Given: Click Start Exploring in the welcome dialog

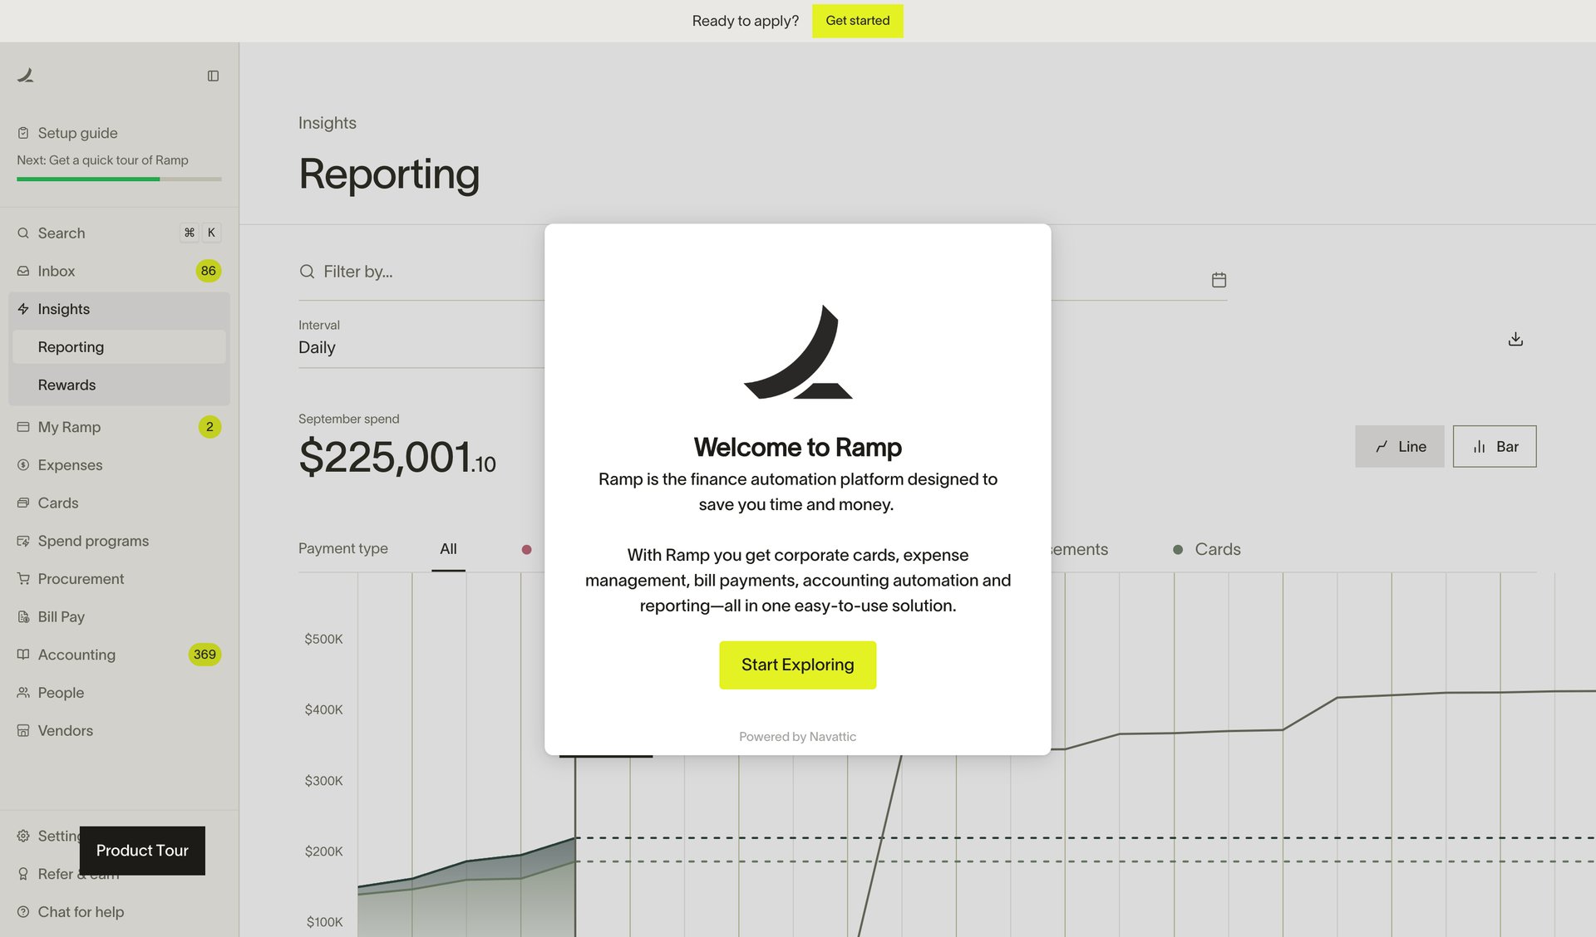Looking at the screenshot, I should point(797,665).
